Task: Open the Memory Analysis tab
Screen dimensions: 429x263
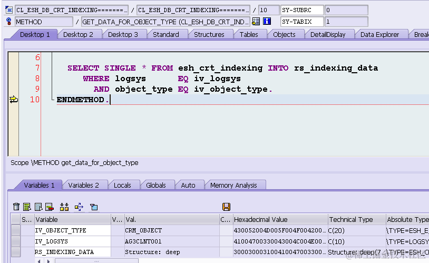Action: click(x=233, y=186)
